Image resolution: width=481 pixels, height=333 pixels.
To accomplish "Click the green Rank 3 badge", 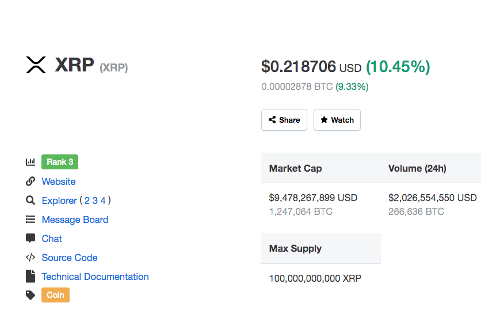I will [x=60, y=162].
